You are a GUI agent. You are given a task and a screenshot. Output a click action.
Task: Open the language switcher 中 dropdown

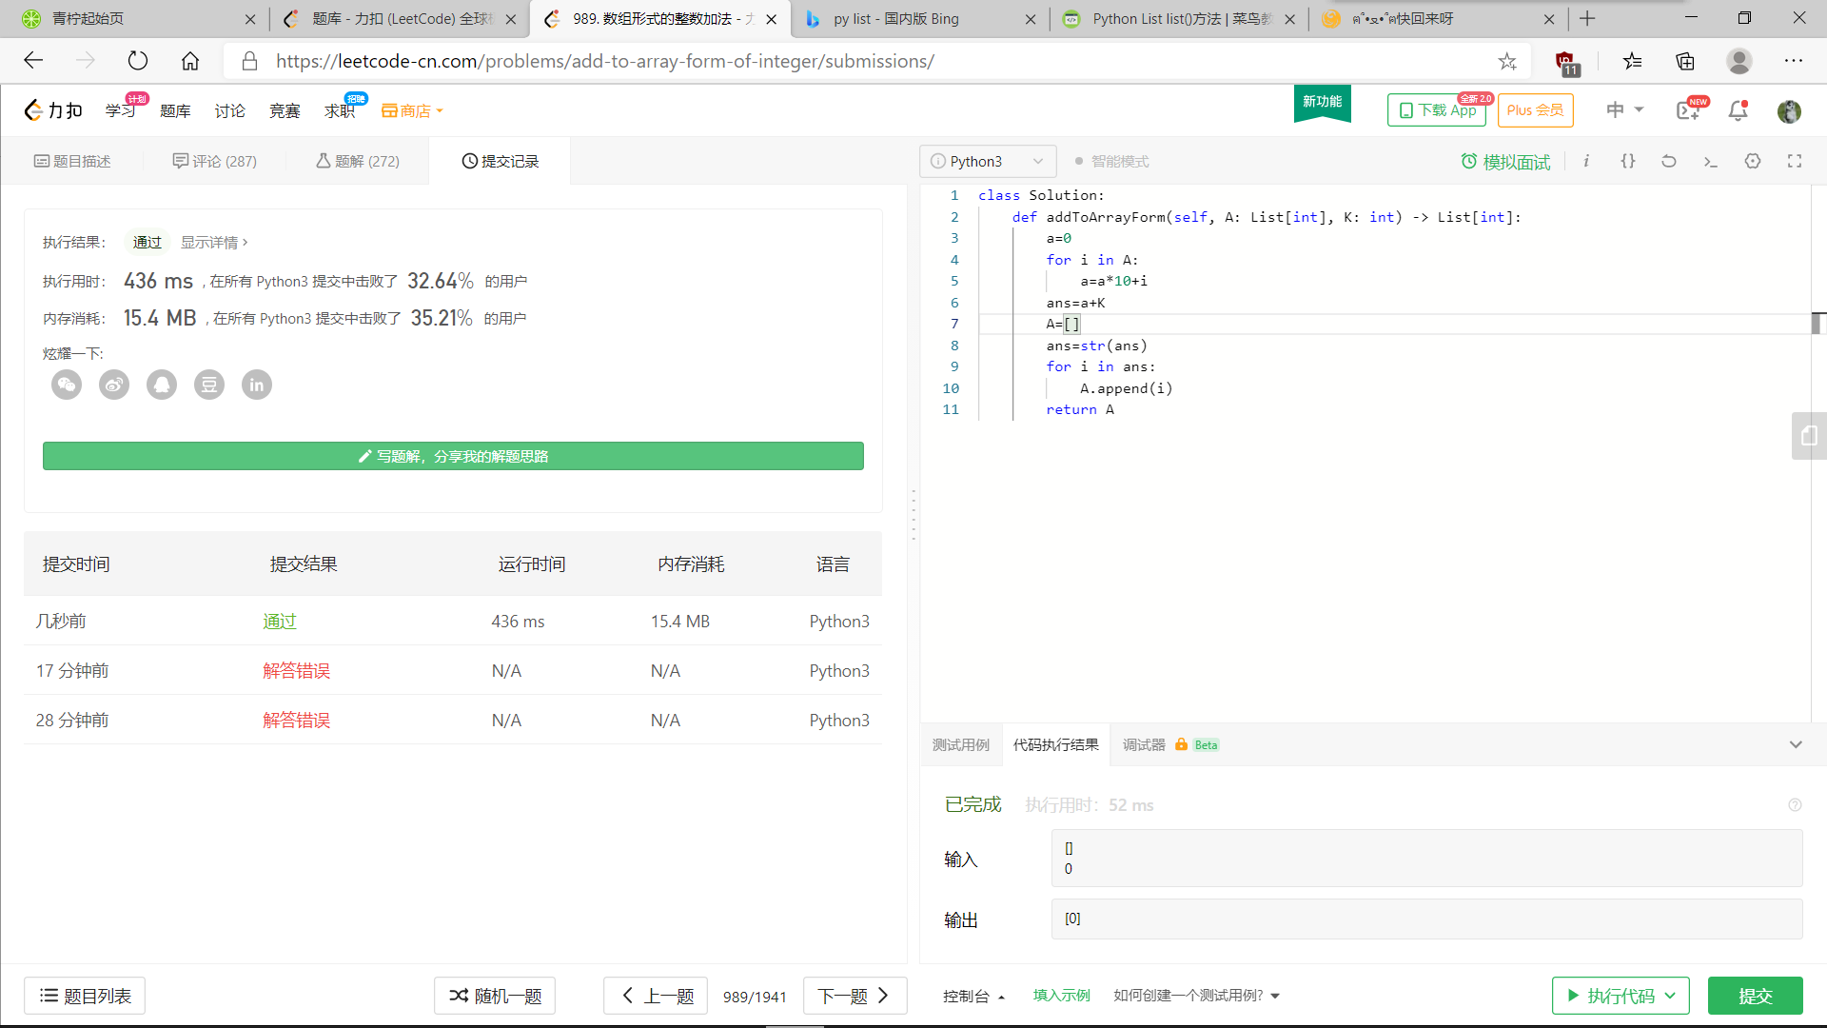pyautogui.click(x=1624, y=110)
